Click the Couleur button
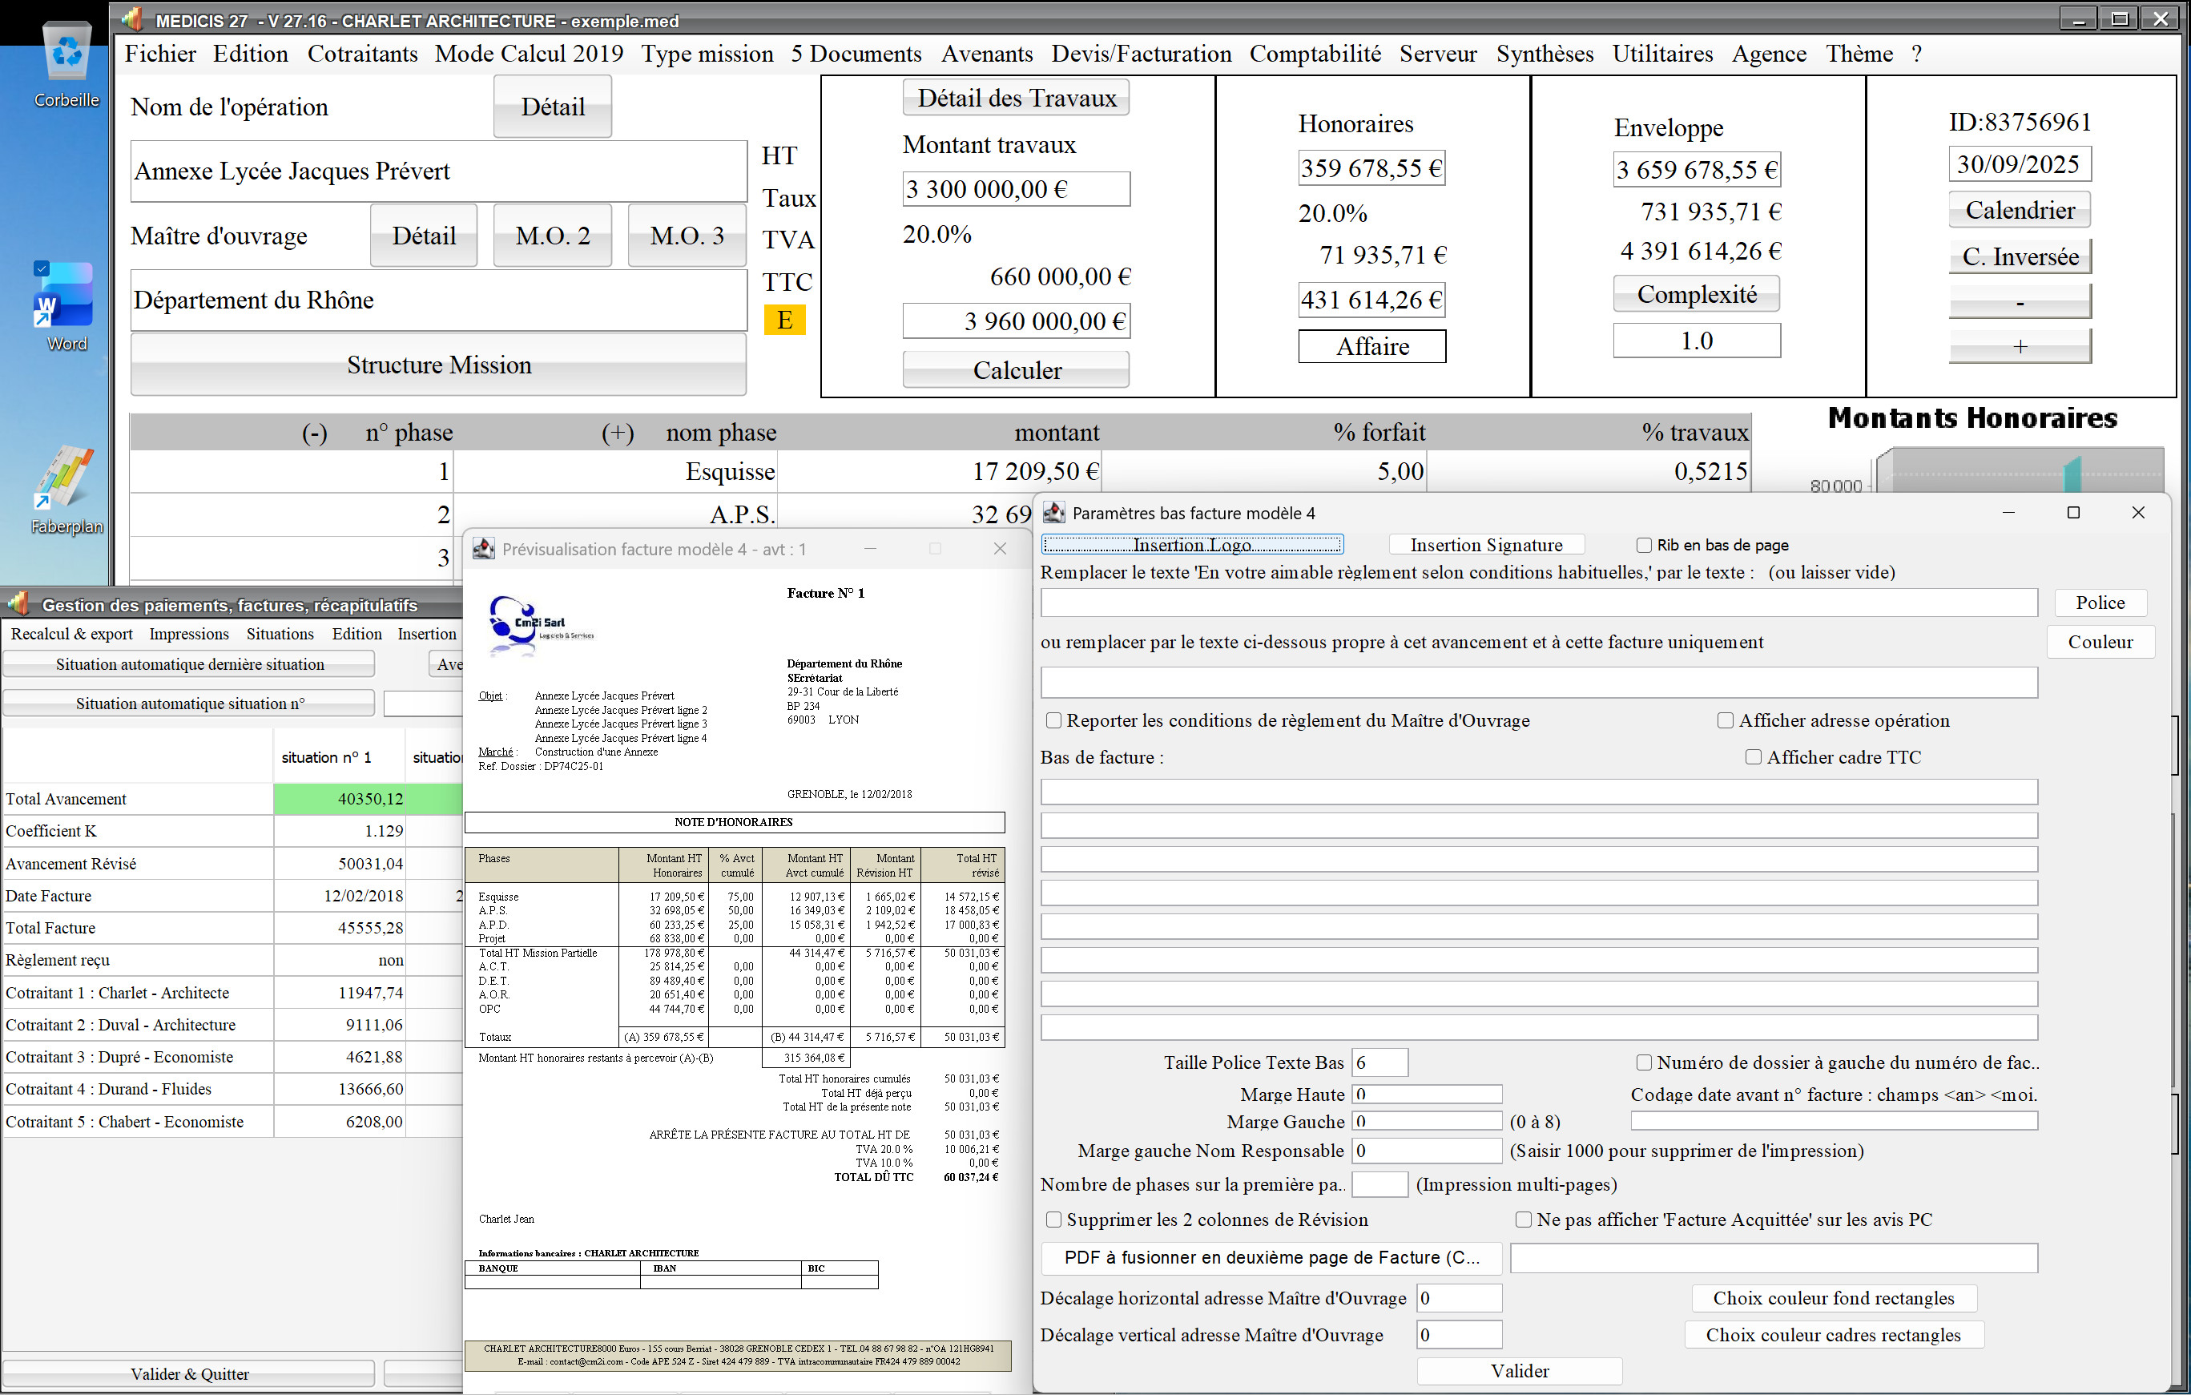 pyautogui.click(x=2100, y=642)
